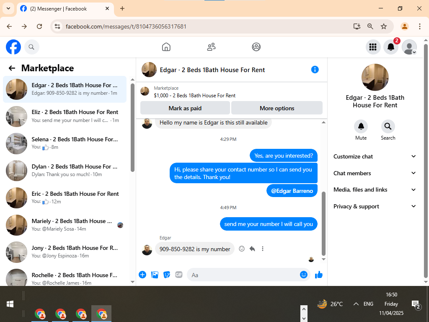This screenshot has height=322, width=429.
Task: Open the Dylan conversation saying Thank you
Action: point(65,171)
